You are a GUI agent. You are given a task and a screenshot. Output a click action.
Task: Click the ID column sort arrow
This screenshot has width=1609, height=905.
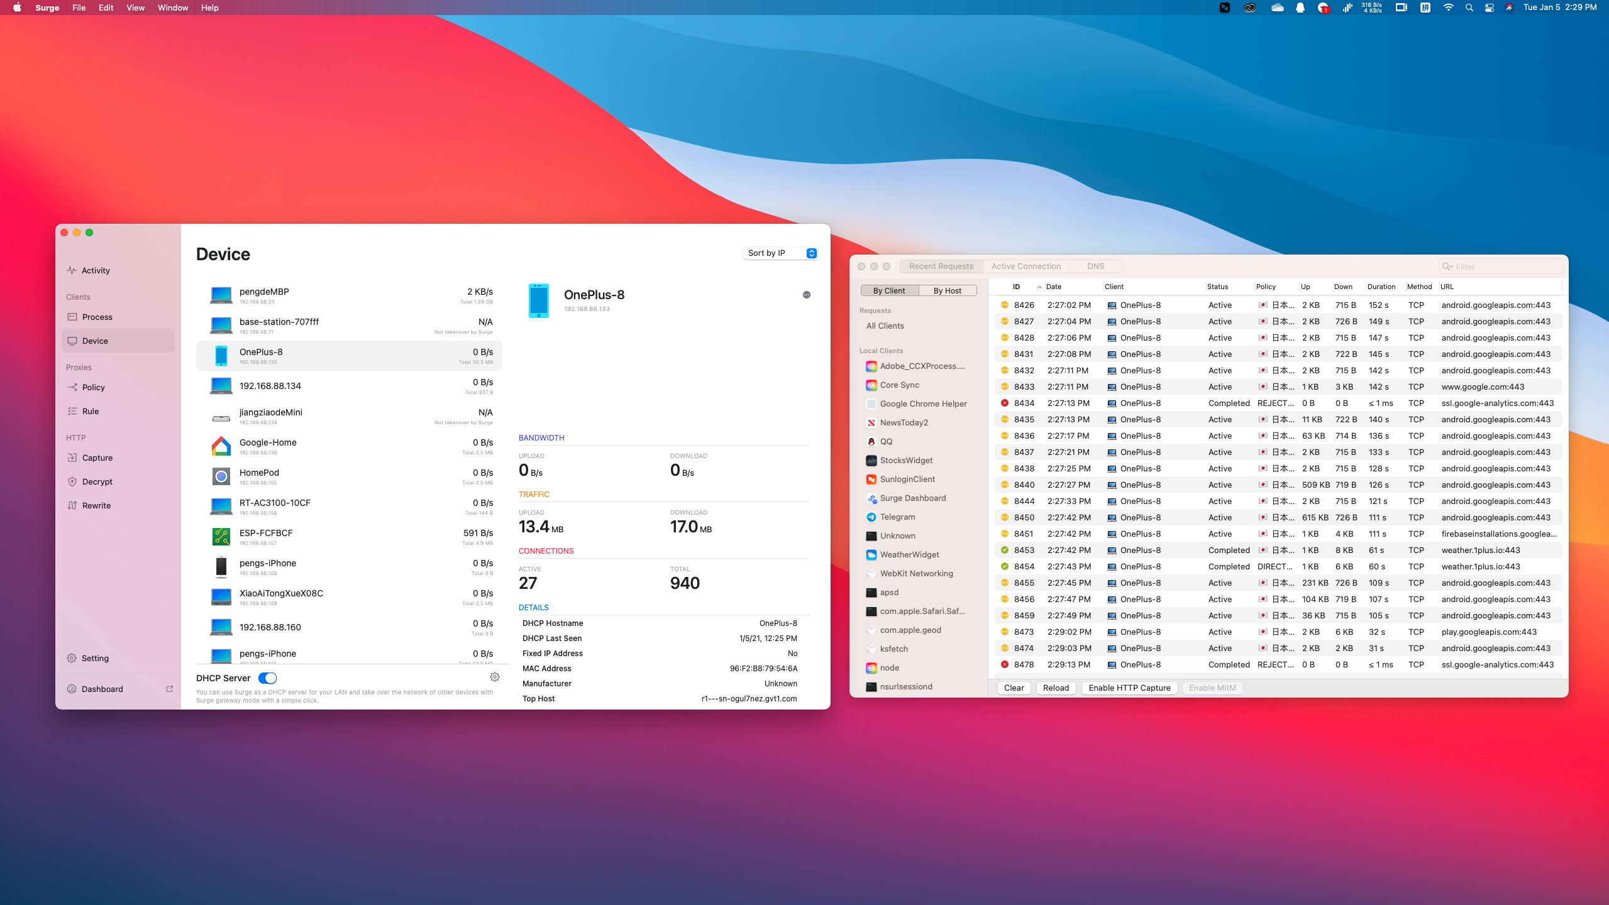tap(1039, 287)
